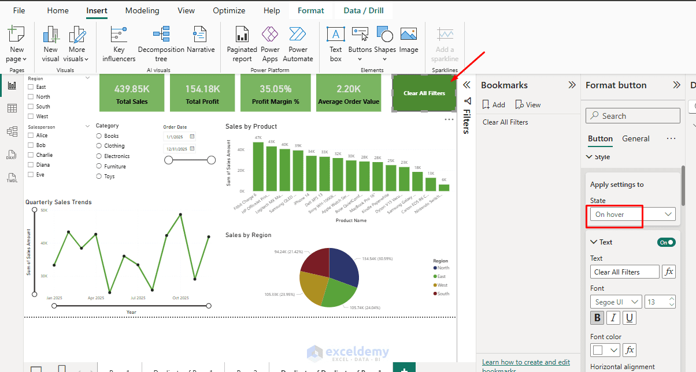Image resolution: width=696 pixels, height=372 pixels.
Task: Add a Key influencers visual
Action: (x=119, y=44)
